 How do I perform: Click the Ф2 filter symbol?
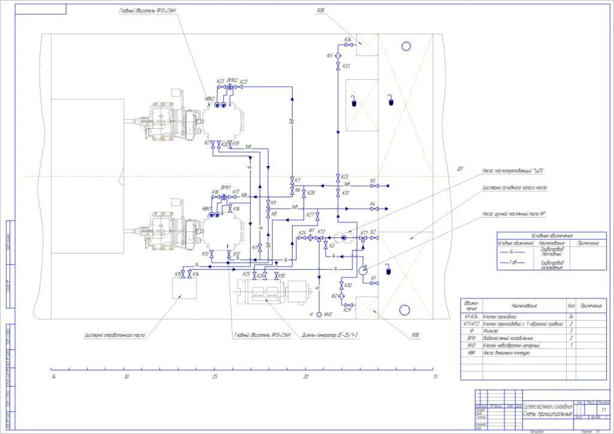341,296
